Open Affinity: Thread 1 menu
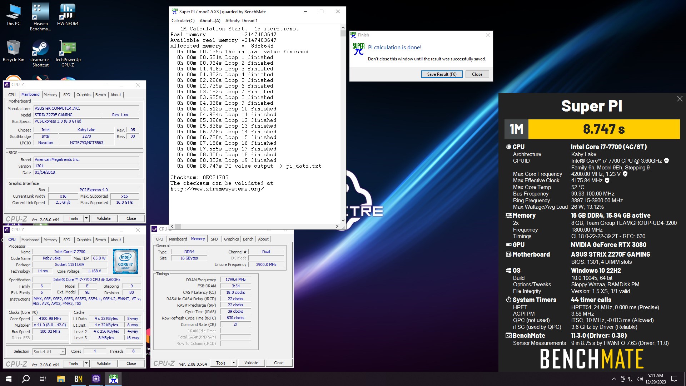The height and width of the screenshot is (386, 686). point(241,21)
